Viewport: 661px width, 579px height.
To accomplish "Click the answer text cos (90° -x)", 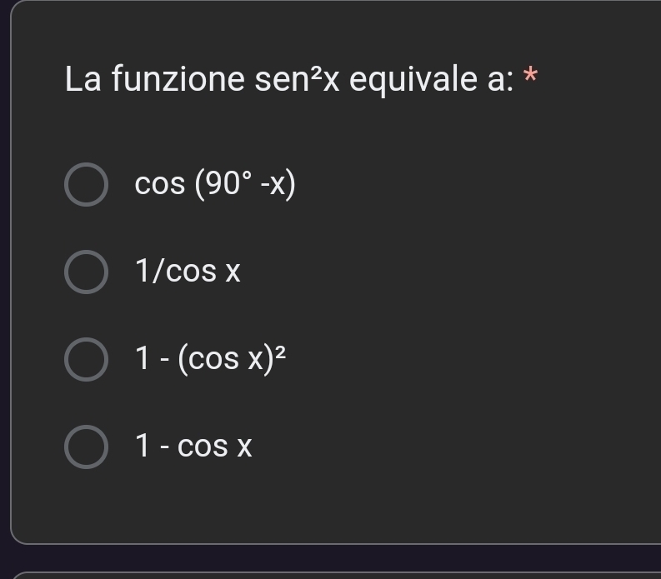I will click(215, 185).
